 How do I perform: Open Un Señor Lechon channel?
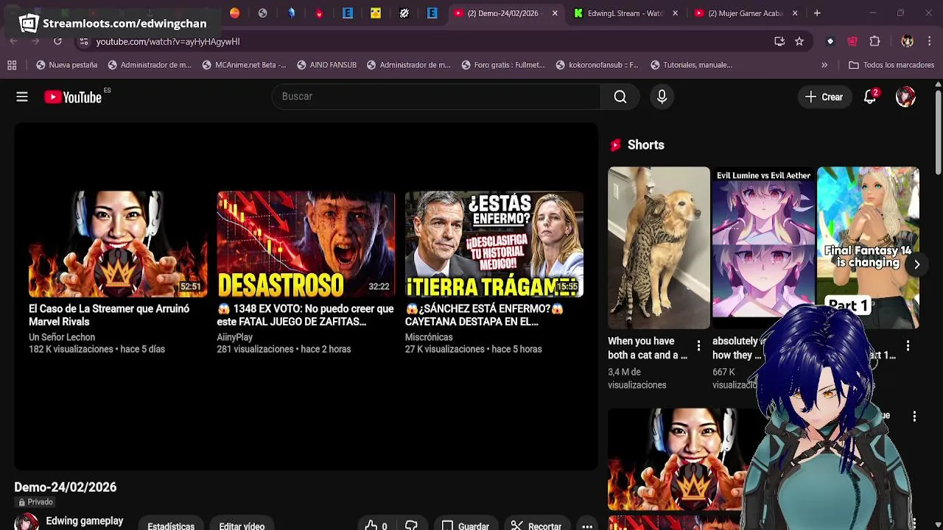[x=62, y=337]
